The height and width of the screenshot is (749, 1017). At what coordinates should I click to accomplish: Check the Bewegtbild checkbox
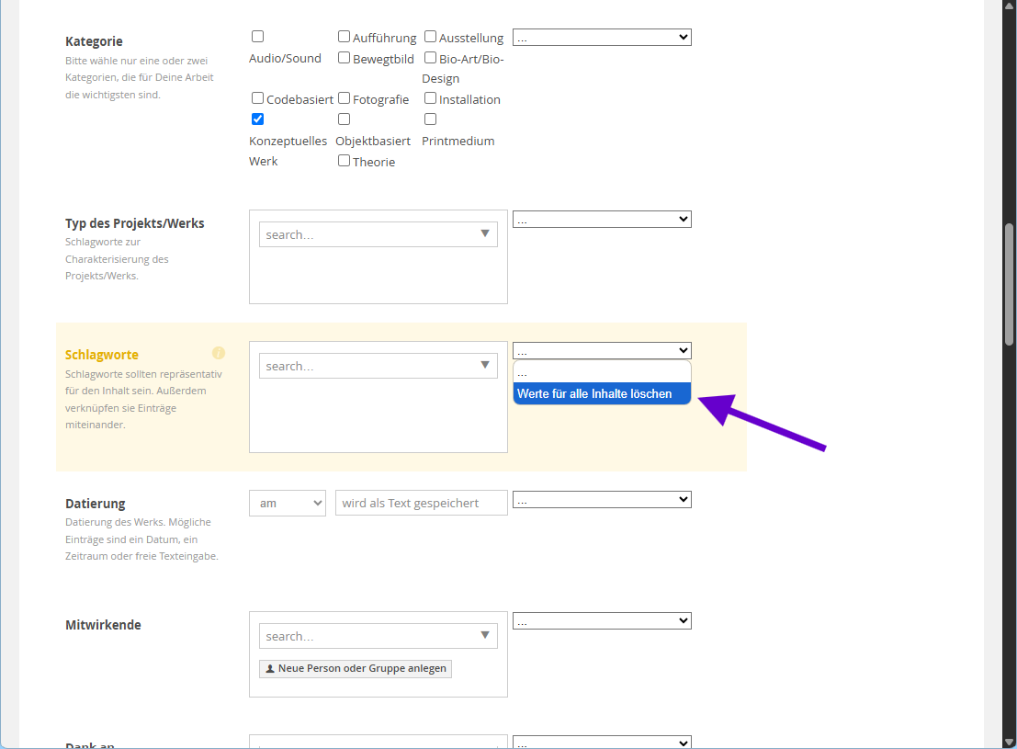coord(344,58)
